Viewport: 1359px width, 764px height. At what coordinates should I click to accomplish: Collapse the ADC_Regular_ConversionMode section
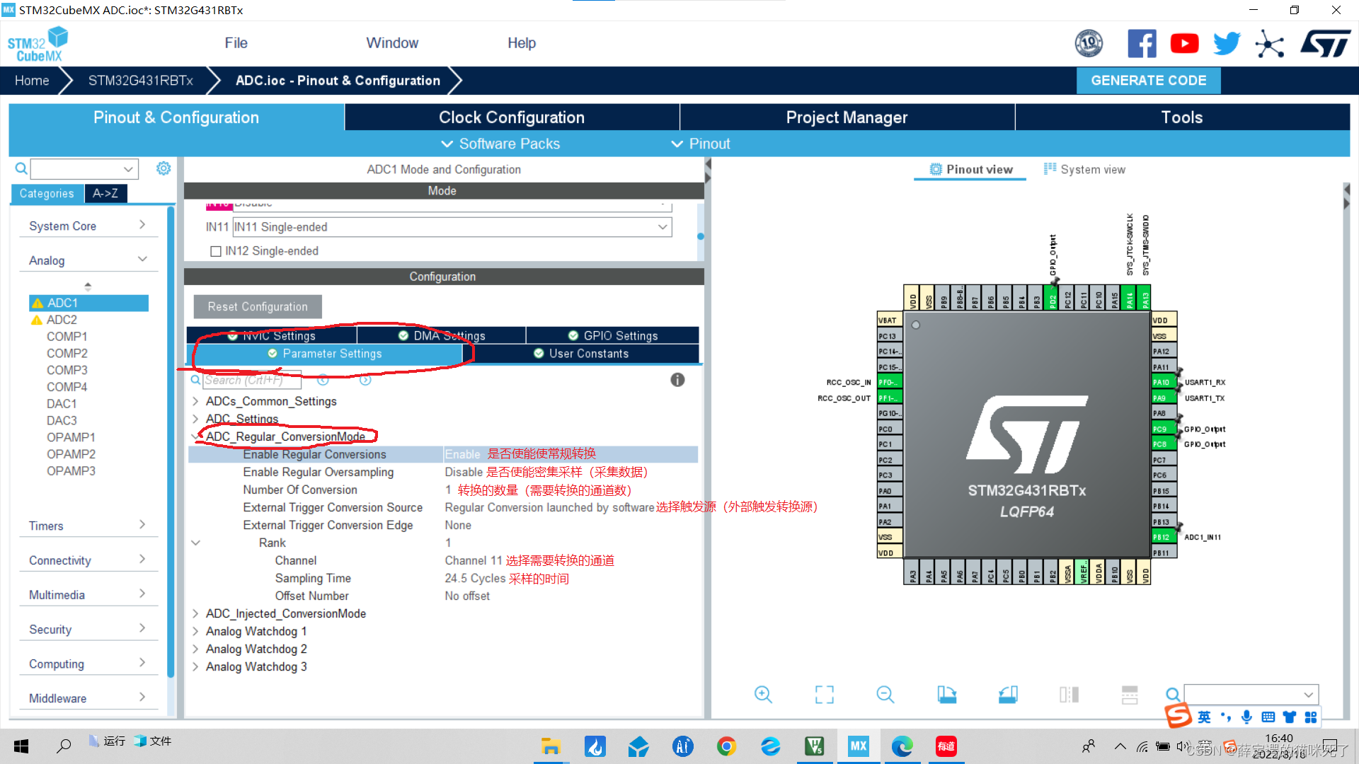point(196,436)
